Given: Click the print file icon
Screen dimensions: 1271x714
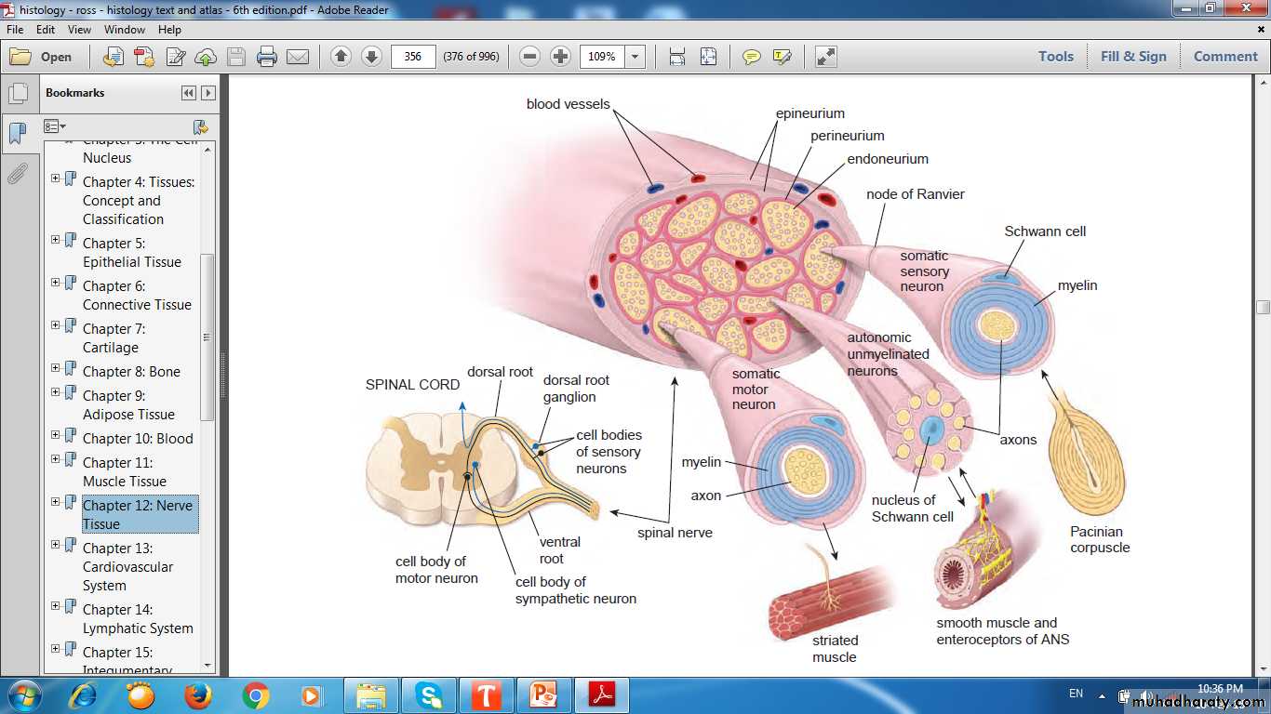Looking at the screenshot, I should click(x=267, y=57).
